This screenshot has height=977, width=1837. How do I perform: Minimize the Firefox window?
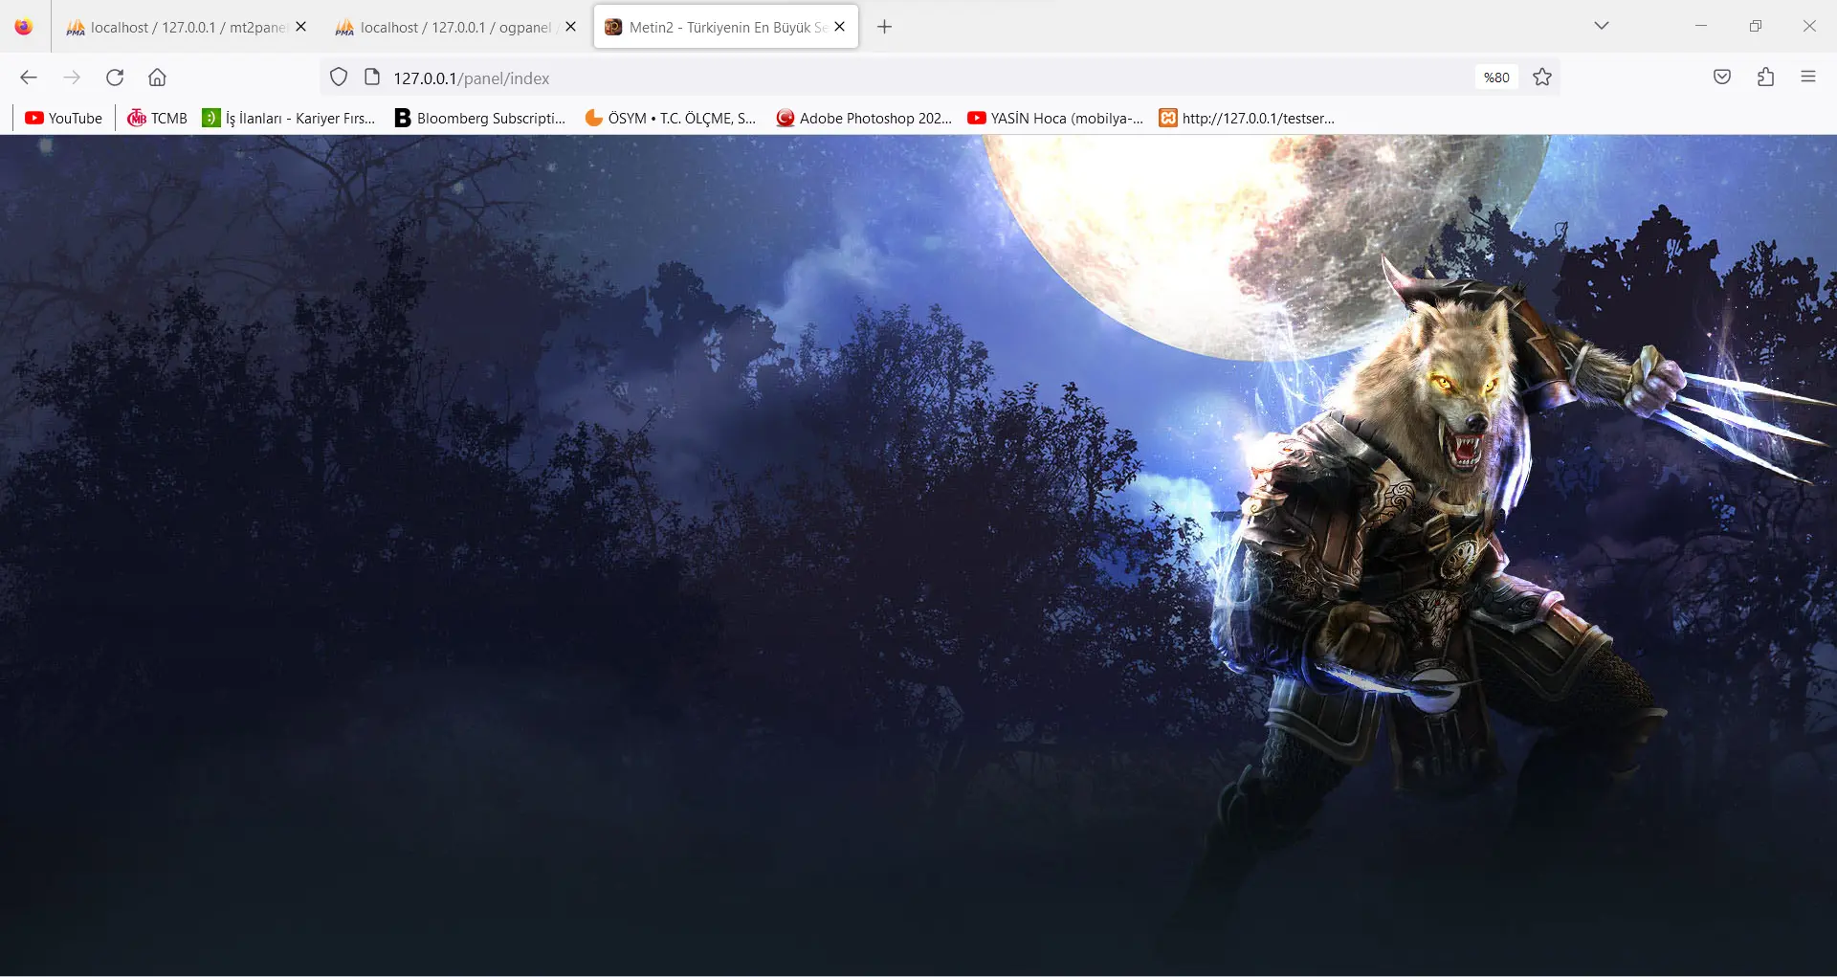tap(1701, 26)
